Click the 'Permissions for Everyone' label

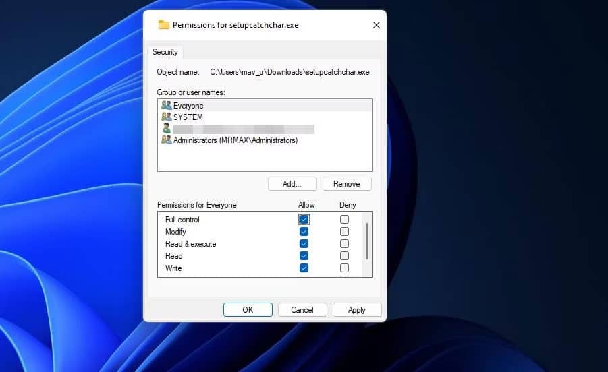[196, 205]
